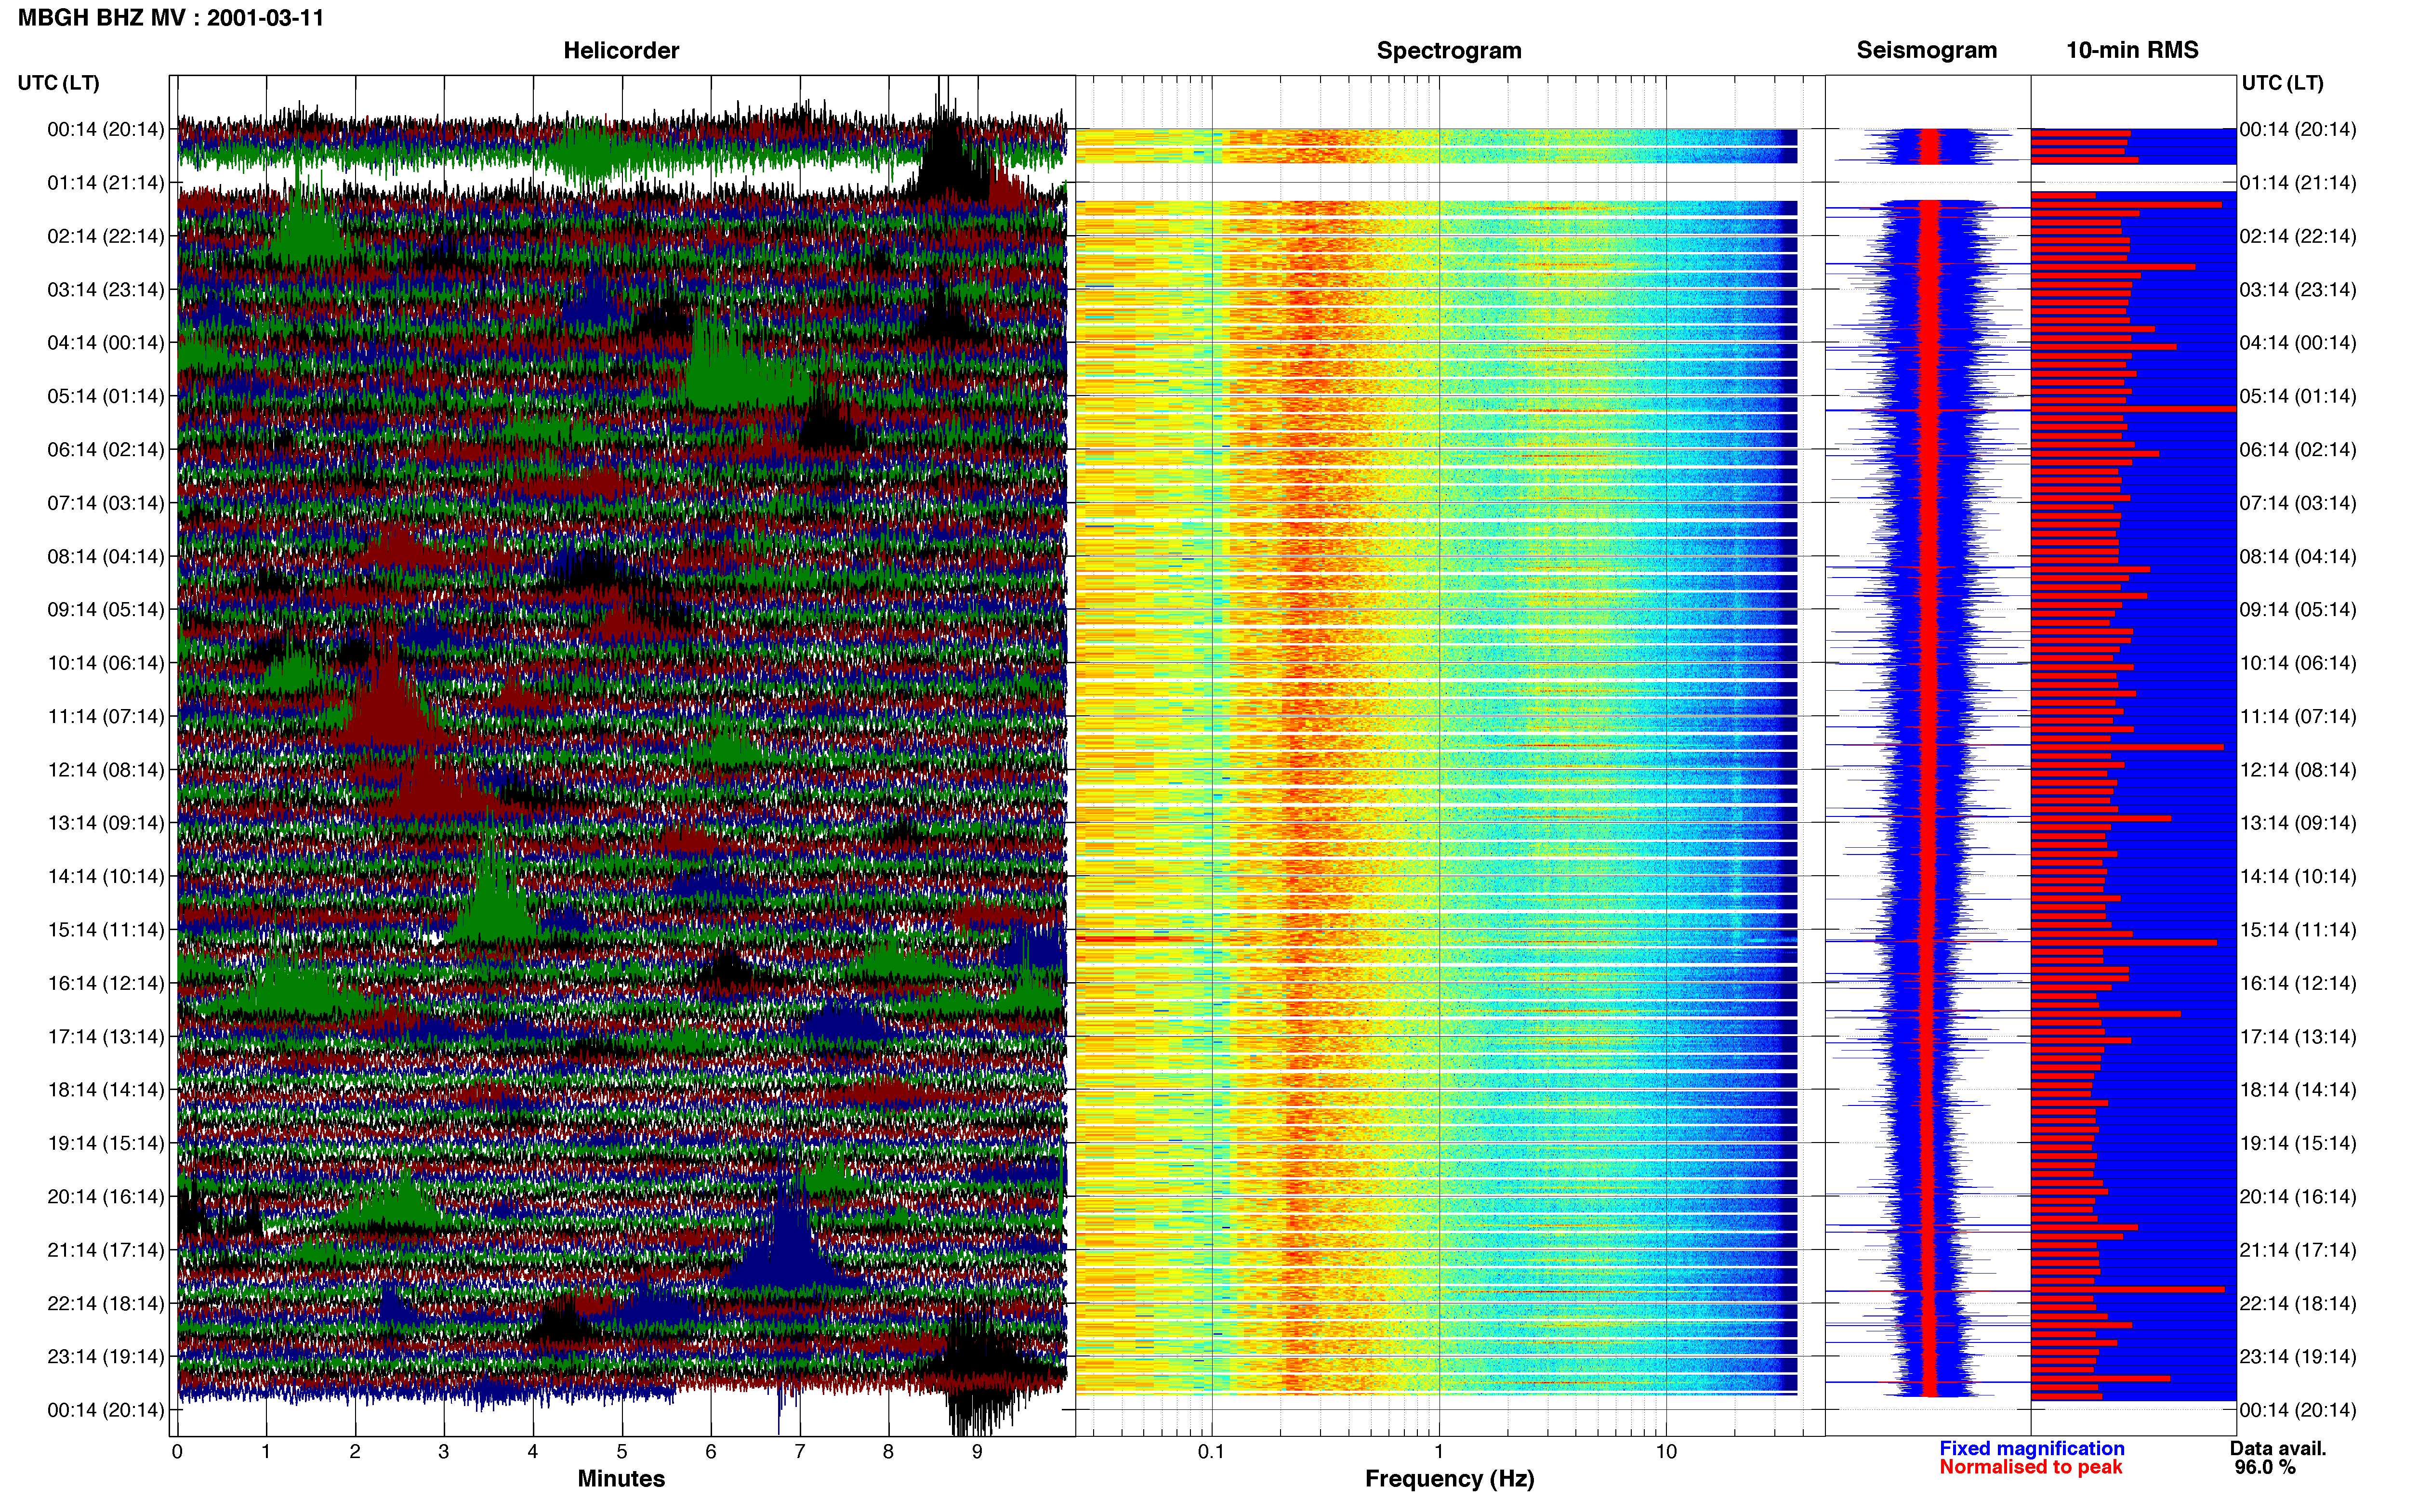Select the Helicorder panel title
The height and width of the screenshot is (1512, 2418).
[621, 50]
